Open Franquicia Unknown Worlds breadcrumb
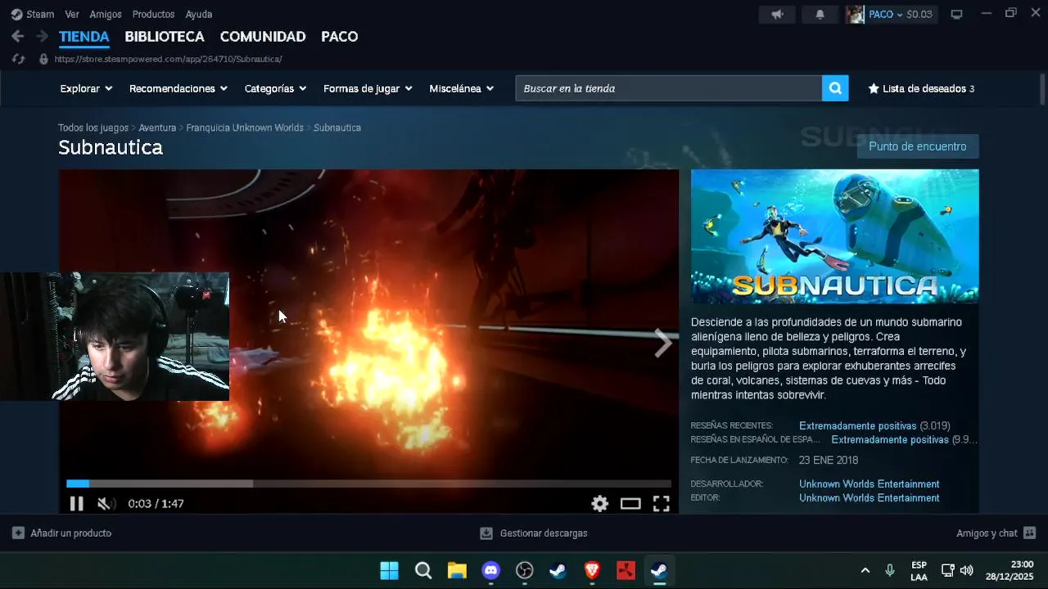Screen dimensions: 1048x589 pos(245,128)
